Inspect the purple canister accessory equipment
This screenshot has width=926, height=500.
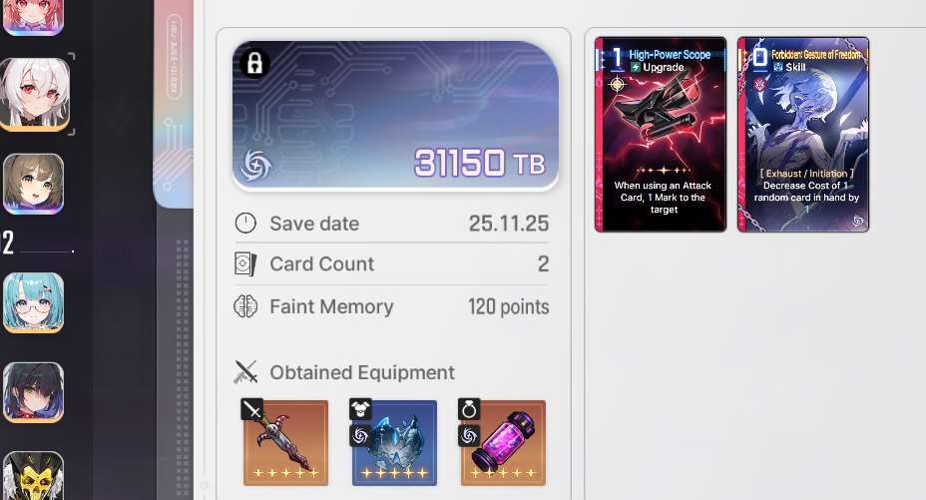503,443
